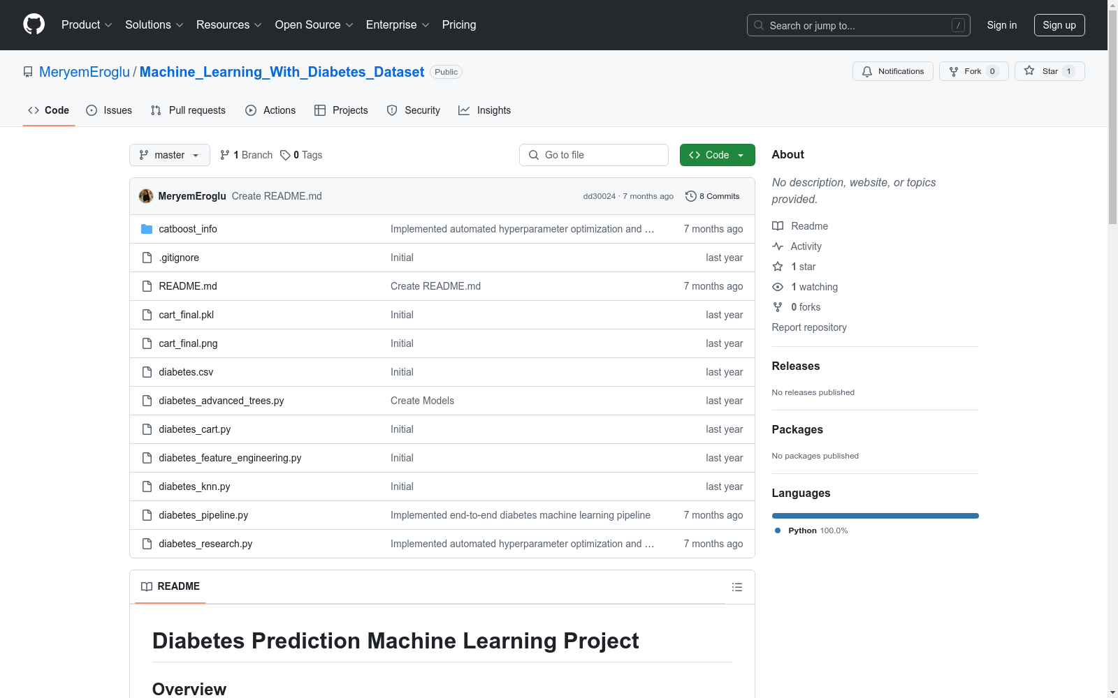Open the Pricing page
The width and height of the screenshot is (1118, 698).
pos(459,24)
